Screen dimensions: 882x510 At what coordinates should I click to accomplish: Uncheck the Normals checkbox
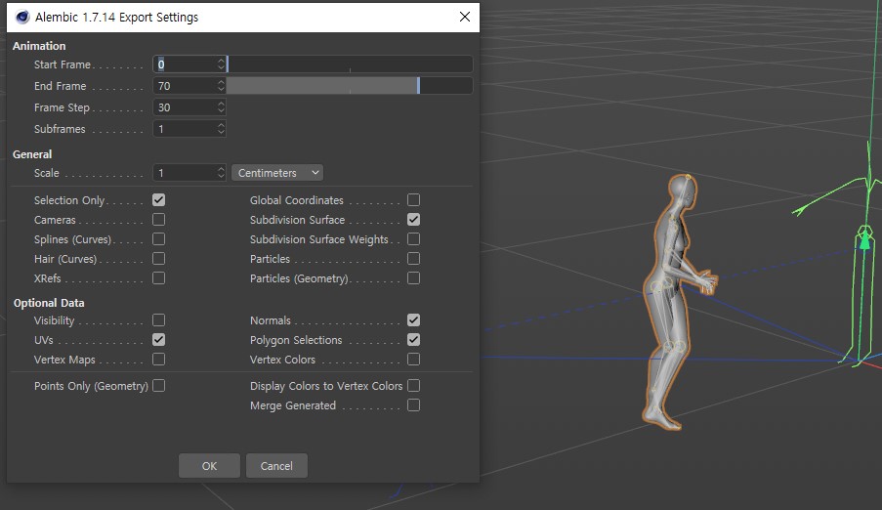click(x=413, y=320)
